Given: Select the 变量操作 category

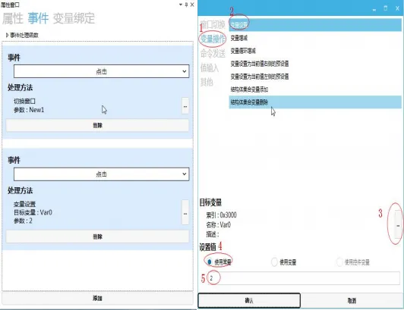Looking at the screenshot, I should tap(213, 39).
